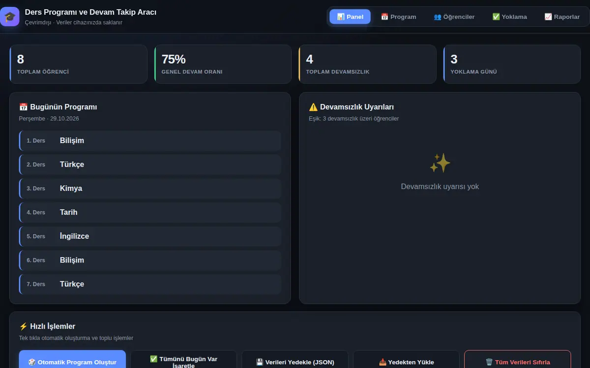Viewport: 590px width, 368px height.
Task: Select the Toplam Öğrenci stat card
Action: point(78,64)
